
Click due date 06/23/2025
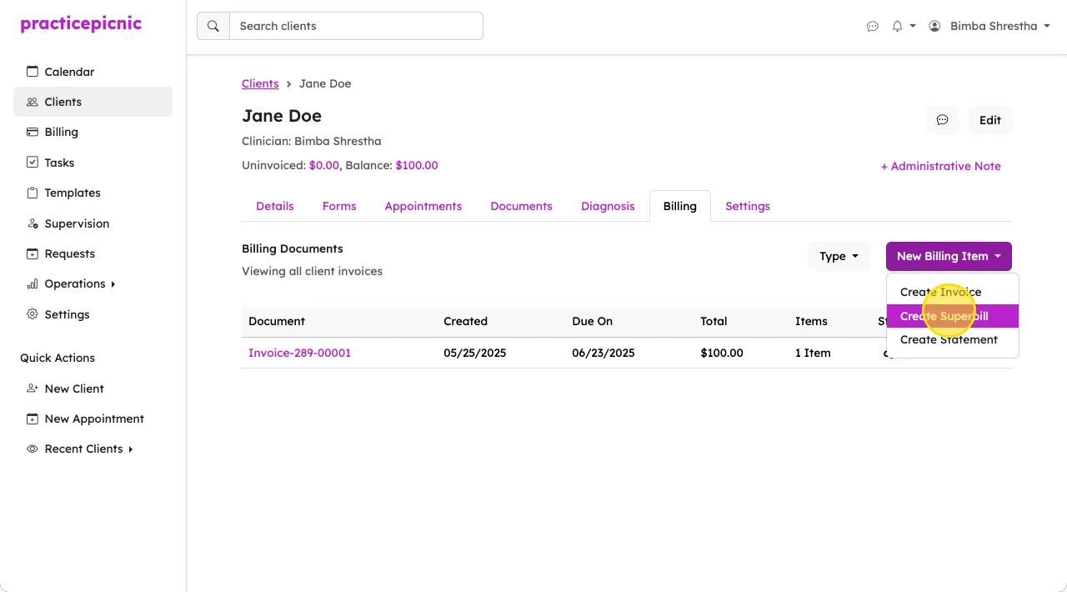pyautogui.click(x=604, y=353)
